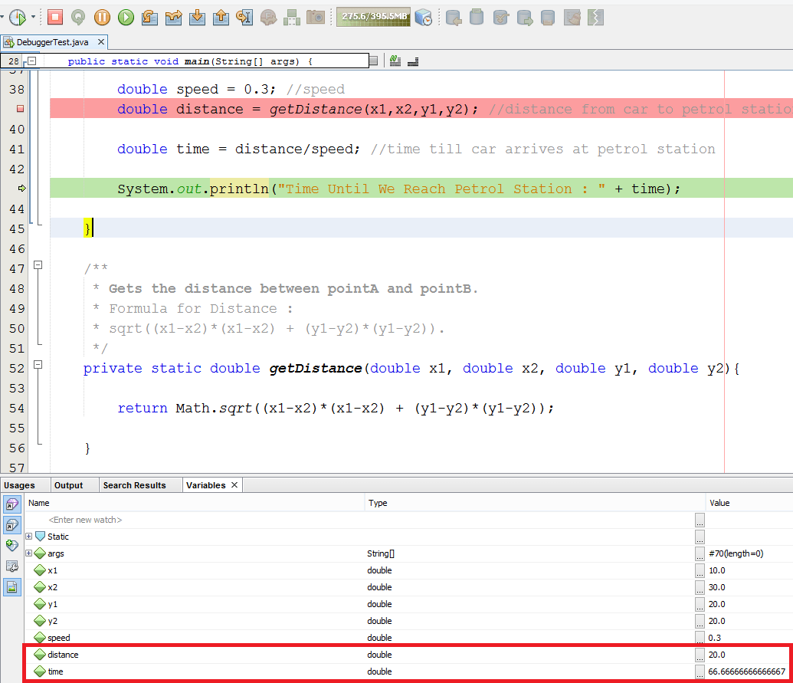
Task: Click the Step Into toolbar icon
Action: pyautogui.click(x=197, y=16)
